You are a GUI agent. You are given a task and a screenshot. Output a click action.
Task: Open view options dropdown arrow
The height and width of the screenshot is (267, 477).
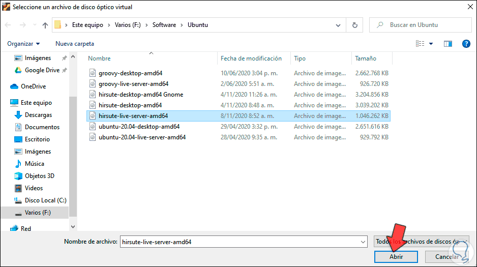click(431, 44)
